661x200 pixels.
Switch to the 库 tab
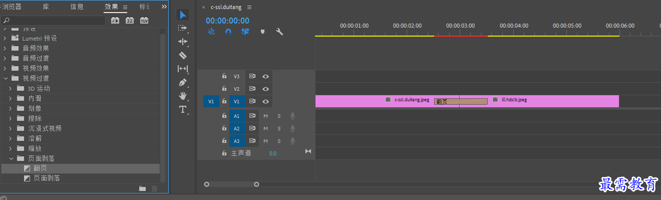[46, 7]
